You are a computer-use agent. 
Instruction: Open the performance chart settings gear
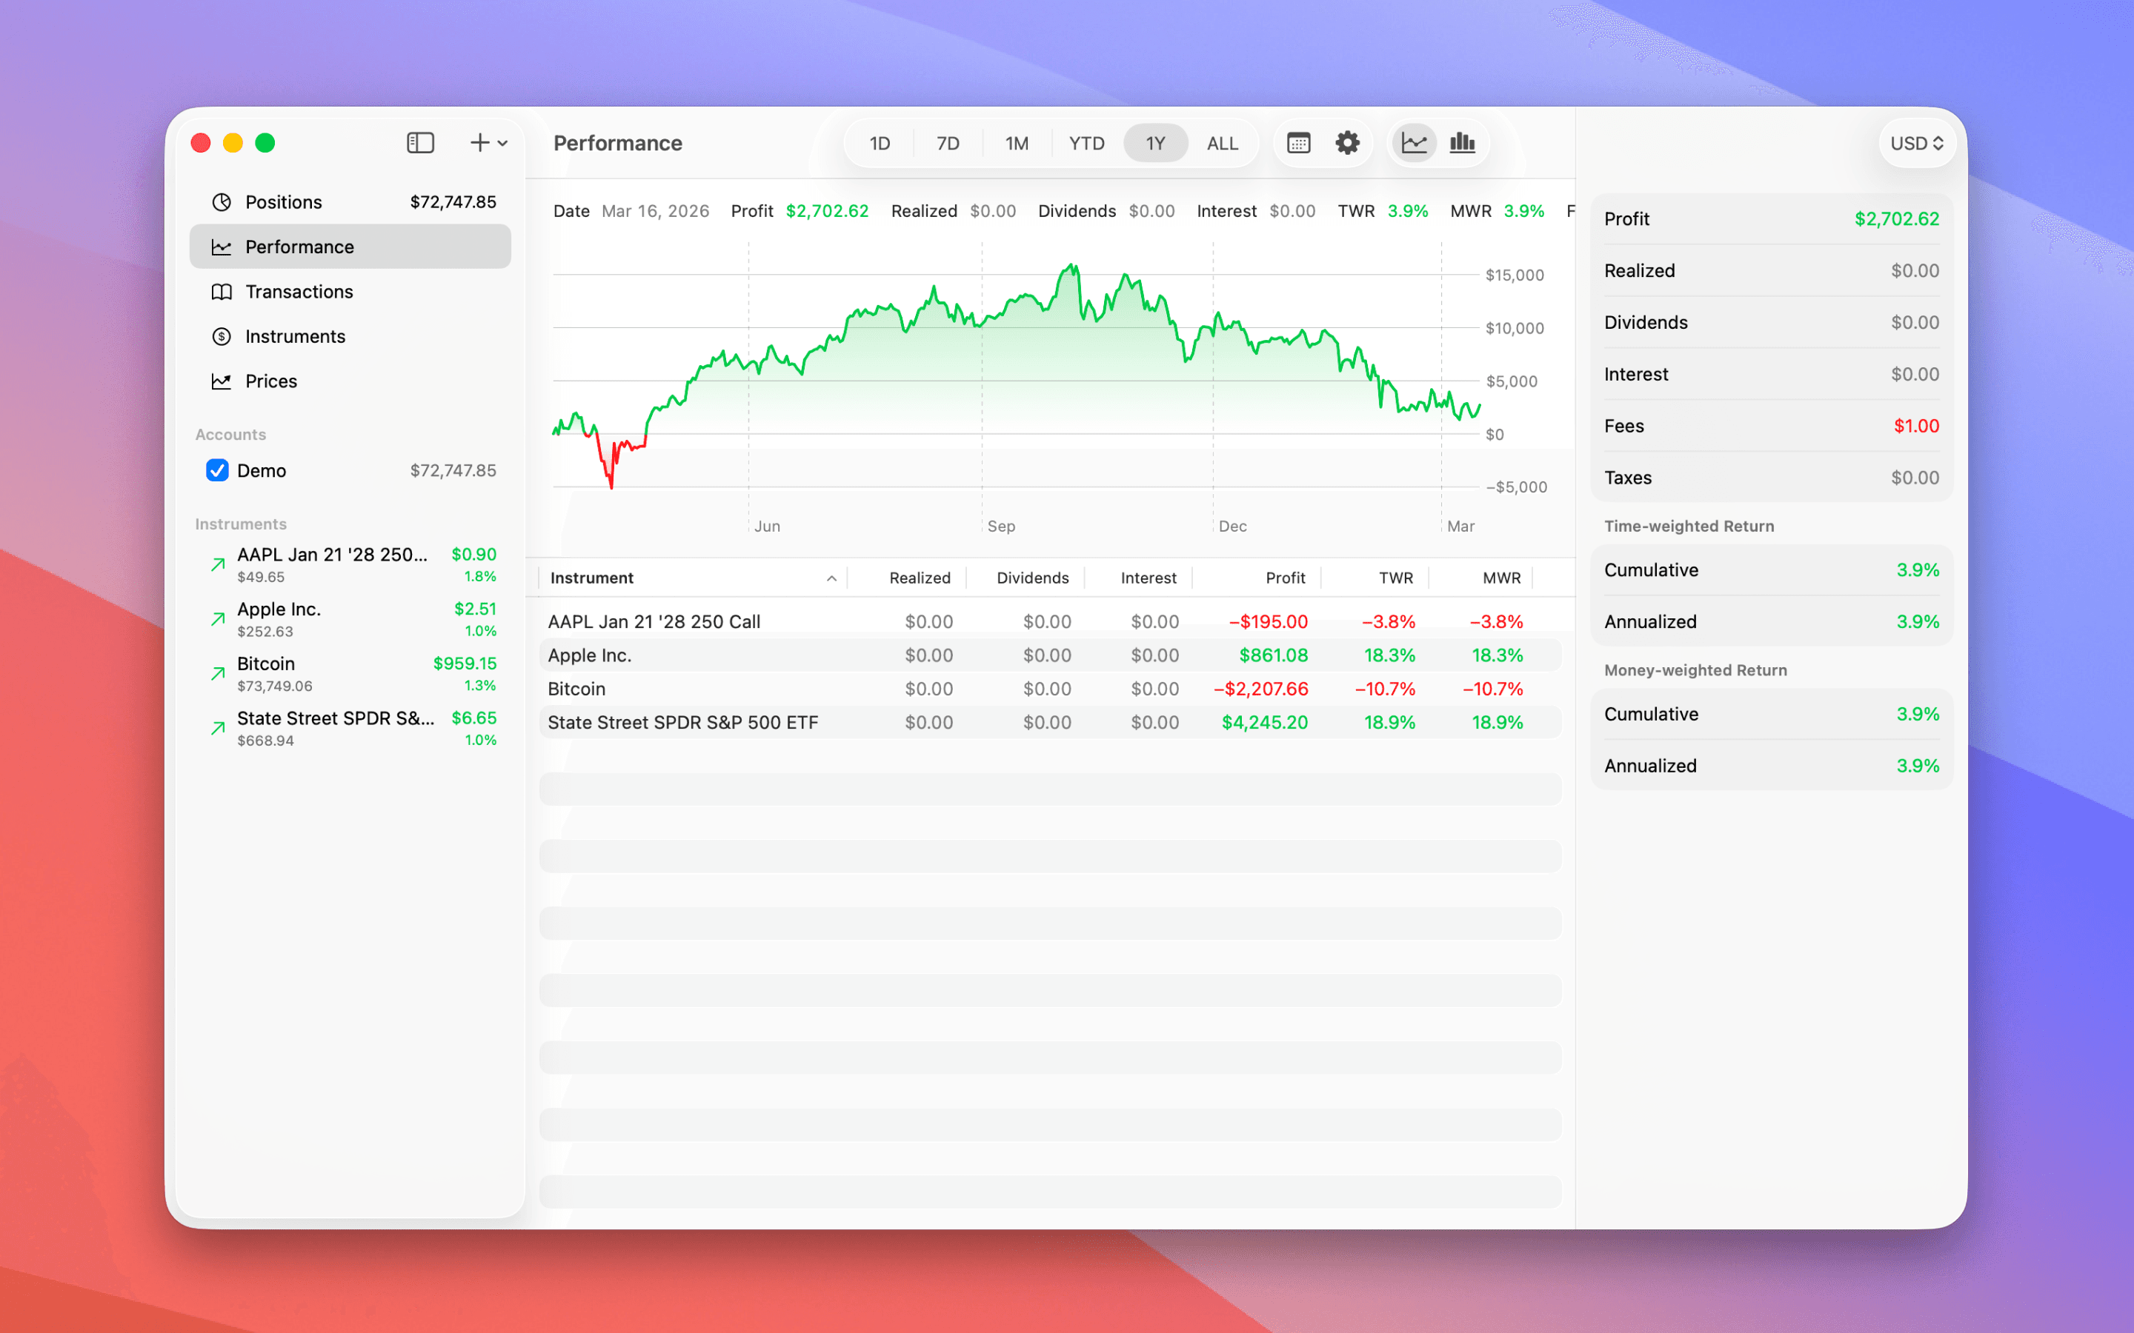tap(1347, 142)
